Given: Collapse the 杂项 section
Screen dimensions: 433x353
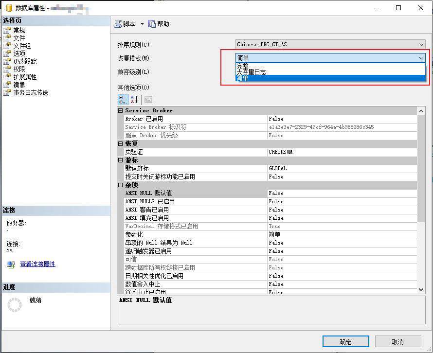Looking at the screenshot, I should (120, 185).
